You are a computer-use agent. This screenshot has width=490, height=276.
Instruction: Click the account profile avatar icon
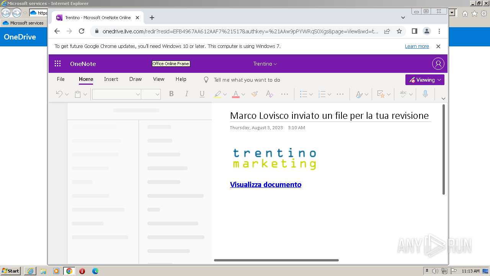pos(438,64)
